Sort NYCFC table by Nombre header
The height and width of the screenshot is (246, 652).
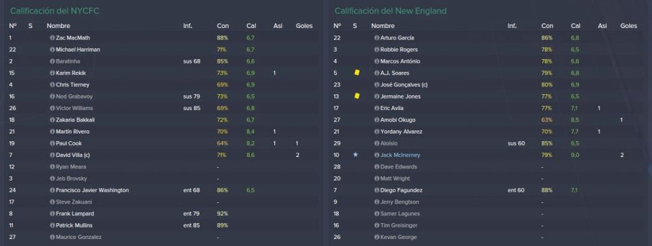click(x=58, y=25)
